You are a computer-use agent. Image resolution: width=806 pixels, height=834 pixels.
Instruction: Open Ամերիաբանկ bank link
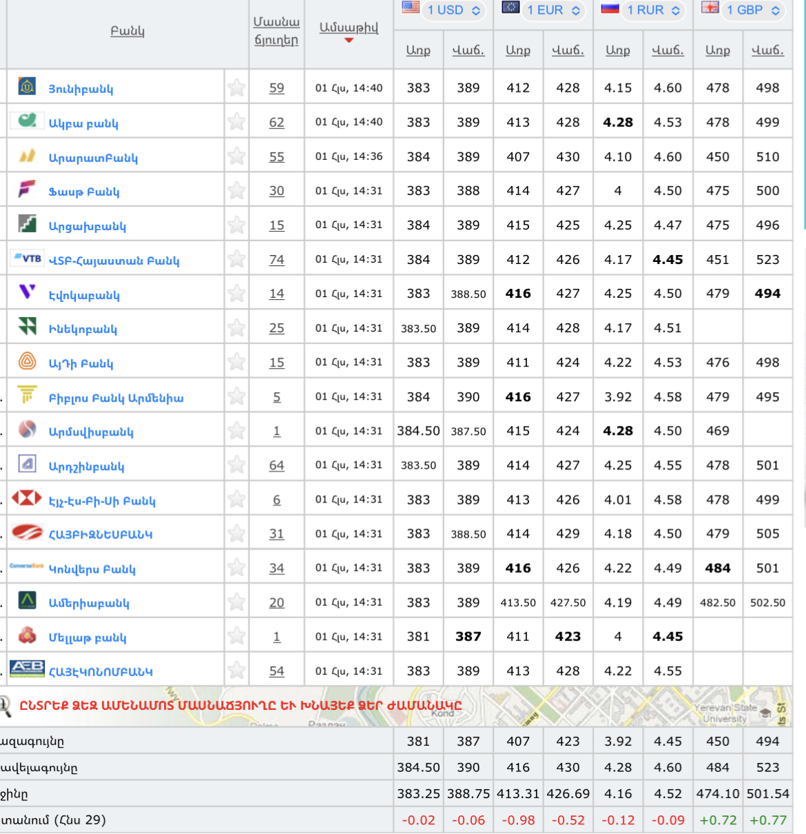tap(89, 603)
